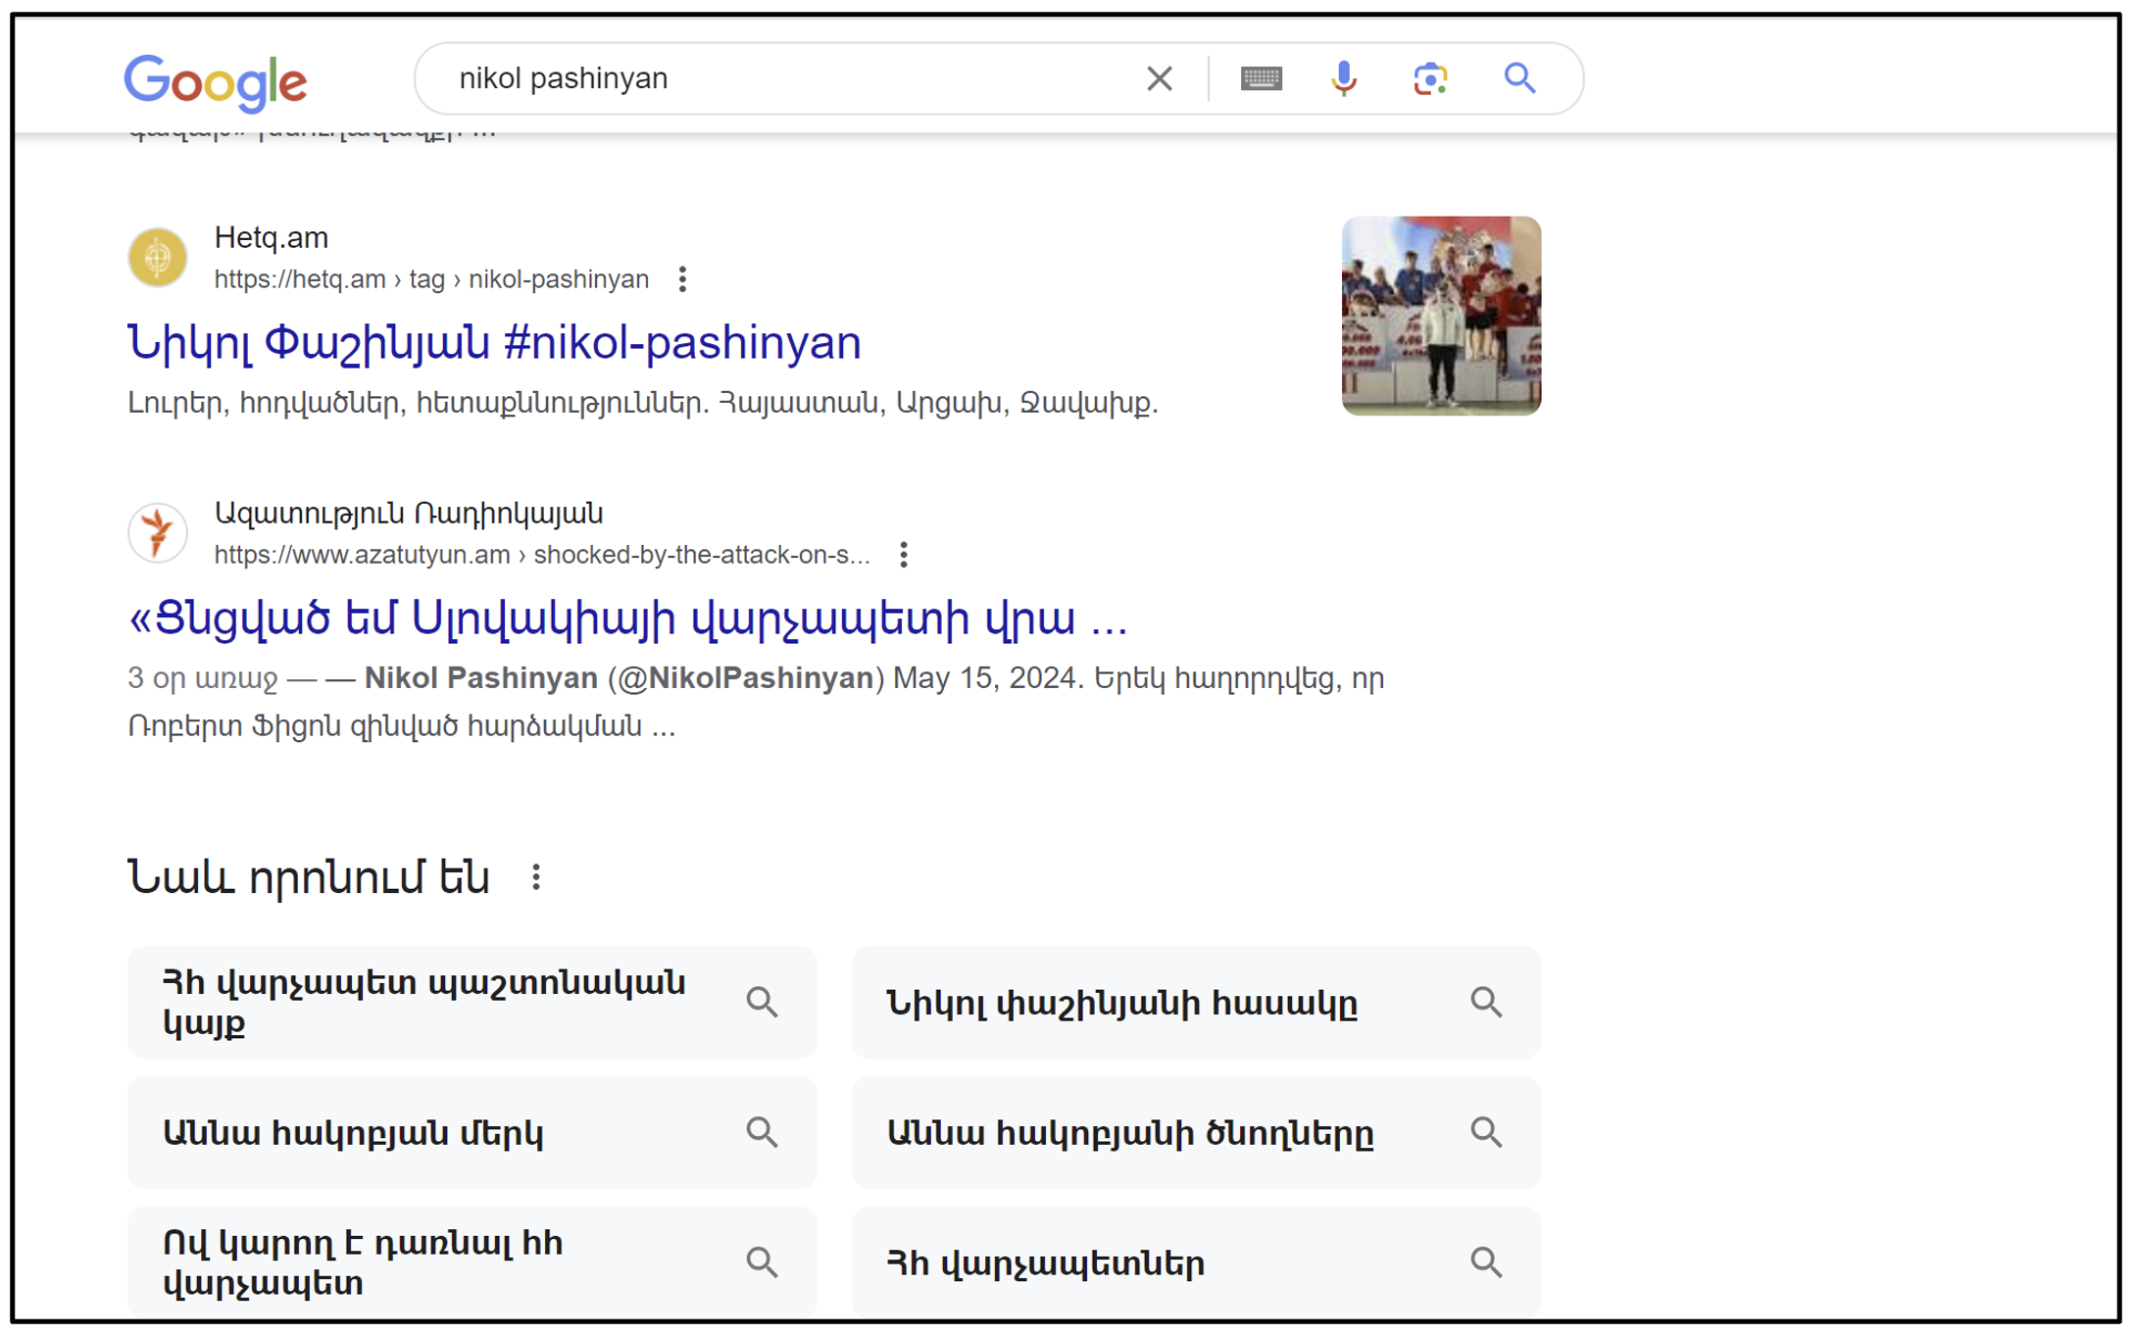Click the Hetq.am snippet text Լուրեր, հոդվածներ
This screenshot has width=2135, height=1335.
coord(643,403)
